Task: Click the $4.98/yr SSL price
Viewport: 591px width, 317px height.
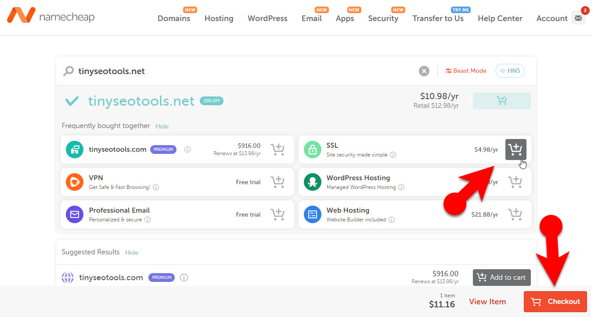Action: [486, 150]
